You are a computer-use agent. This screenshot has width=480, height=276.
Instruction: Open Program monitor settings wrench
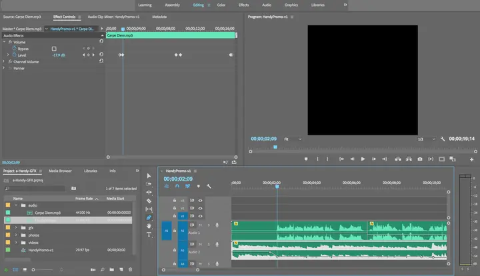(x=443, y=139)
